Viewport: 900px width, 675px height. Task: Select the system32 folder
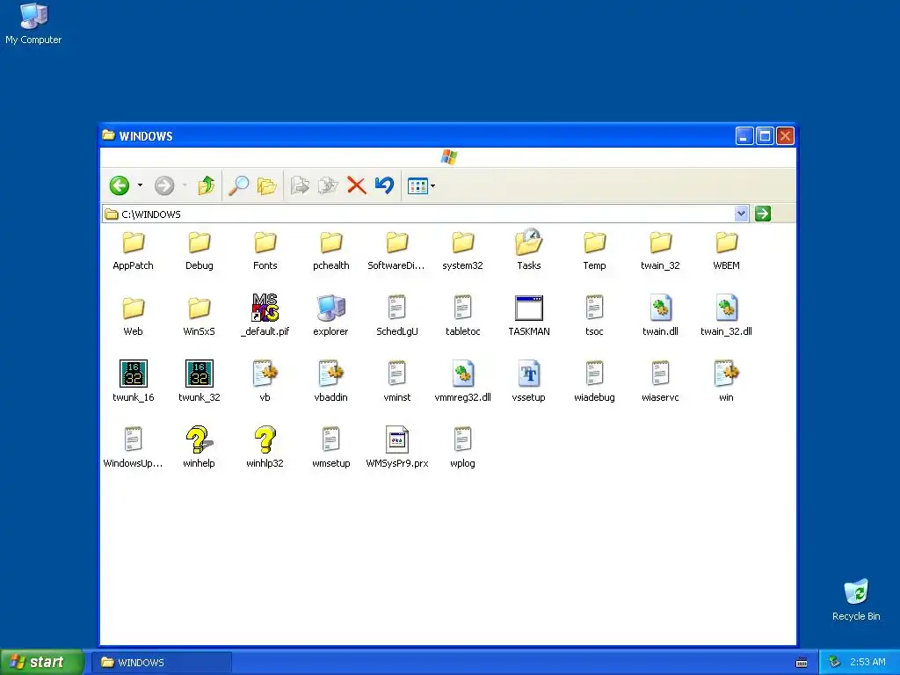(462, 250)
